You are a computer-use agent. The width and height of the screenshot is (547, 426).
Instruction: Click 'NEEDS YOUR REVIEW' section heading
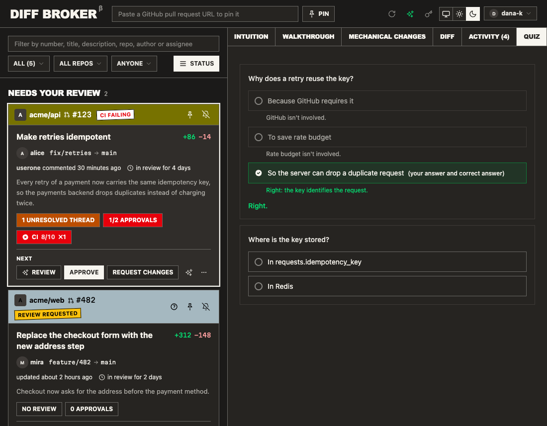pyautogui.click(x=54, y=93)
